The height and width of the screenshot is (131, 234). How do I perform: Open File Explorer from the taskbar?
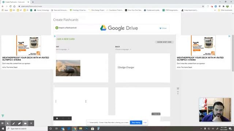(x=80, y=128)
